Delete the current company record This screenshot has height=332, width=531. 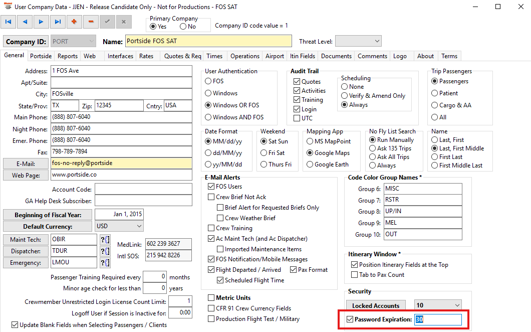click(91, 22)
